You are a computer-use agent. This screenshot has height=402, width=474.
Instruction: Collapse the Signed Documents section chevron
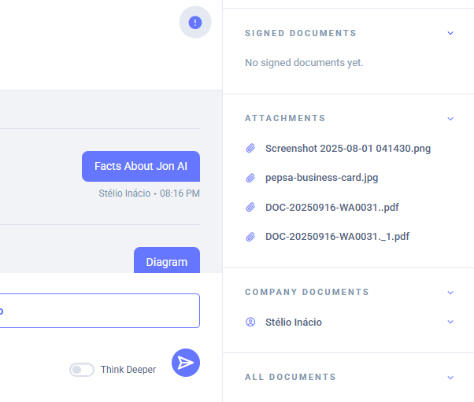(x=450, y=33)
